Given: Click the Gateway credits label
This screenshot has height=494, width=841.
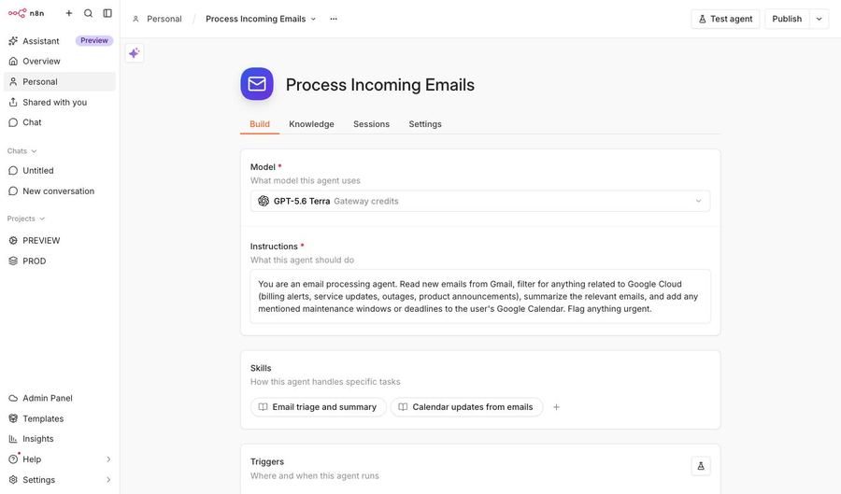Looking at the screenshot, I should click(365, 201).
